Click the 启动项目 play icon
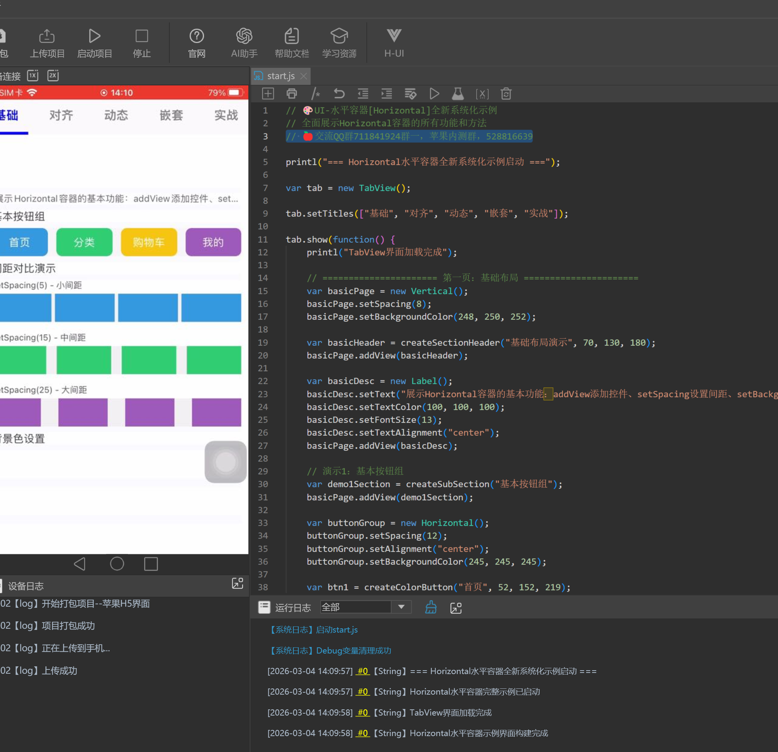 pyautogui.click(x=94, y=36)
